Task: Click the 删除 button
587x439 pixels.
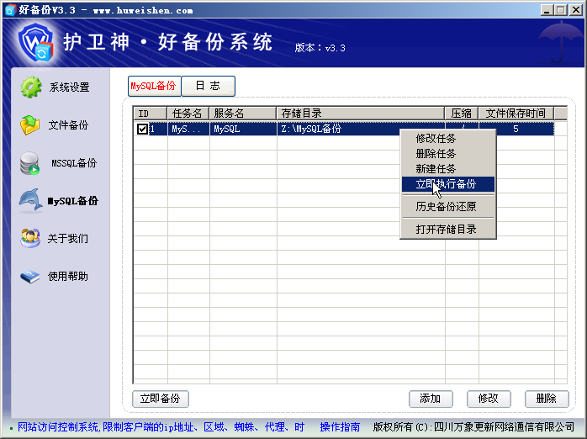Action: [x=547, y=399]
